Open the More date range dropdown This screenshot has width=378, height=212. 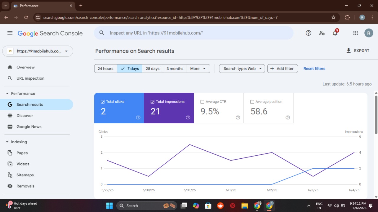point(198,69)
